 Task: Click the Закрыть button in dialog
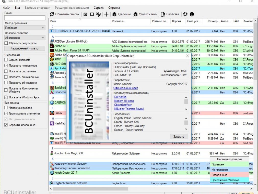(179, 136)
